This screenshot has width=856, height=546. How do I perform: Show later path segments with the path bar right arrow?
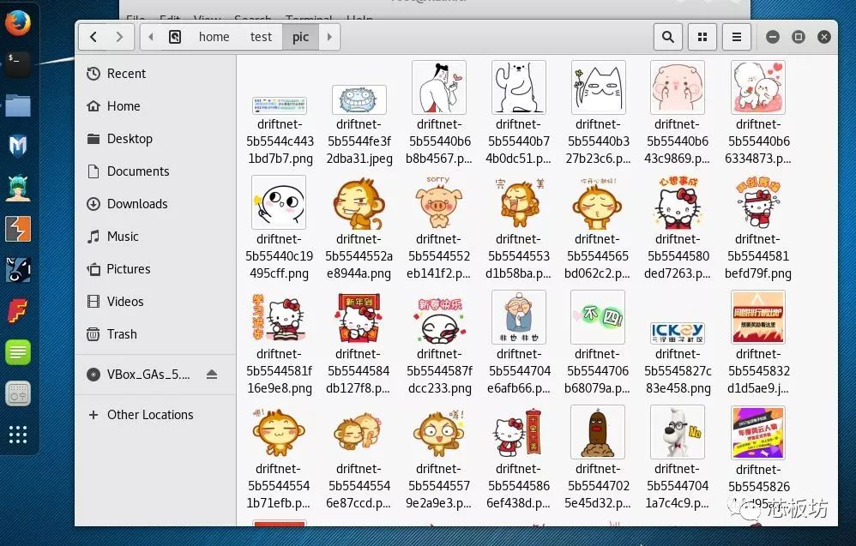point(329,37)
